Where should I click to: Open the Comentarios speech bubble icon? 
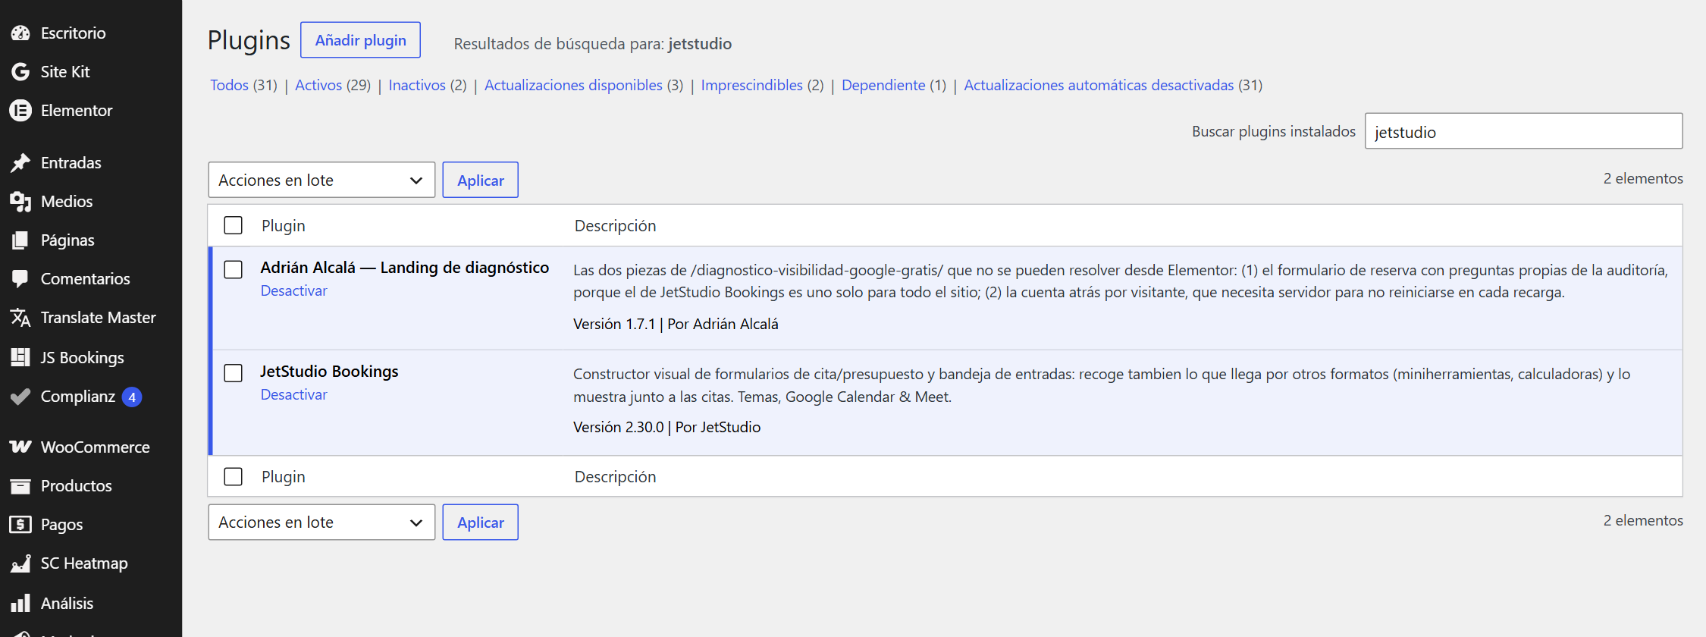(20, 278)
